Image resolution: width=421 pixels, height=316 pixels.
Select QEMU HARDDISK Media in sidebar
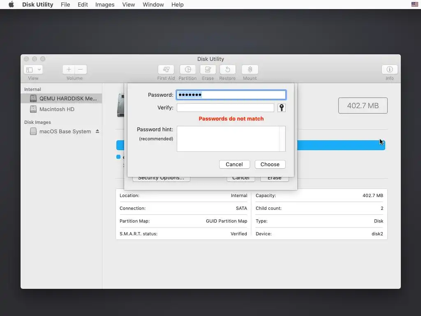click(61, 98)
